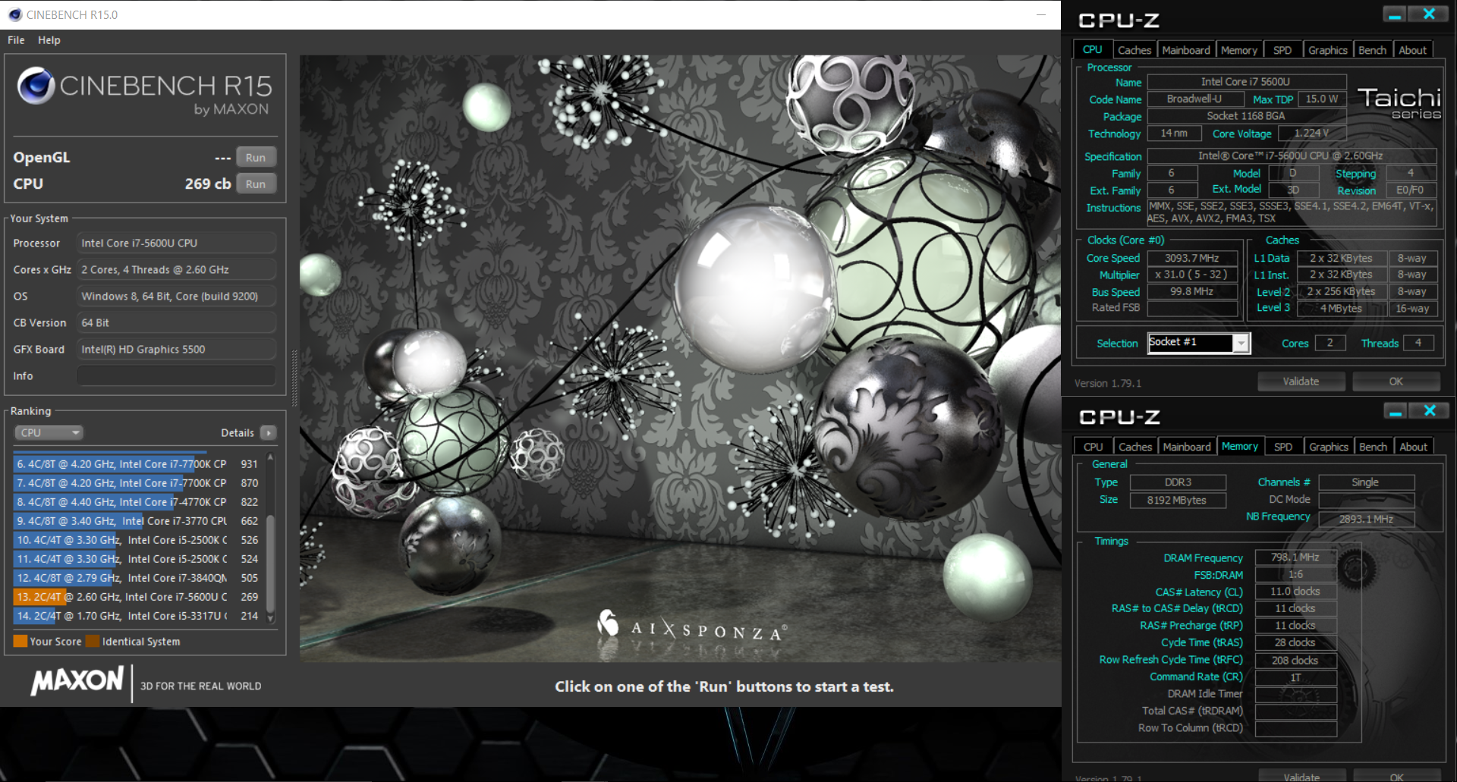This screenshot has width=1457, height=782.
Task: Click the Core Speed value 3093.7 MHz
Action: click(1192, 259)
